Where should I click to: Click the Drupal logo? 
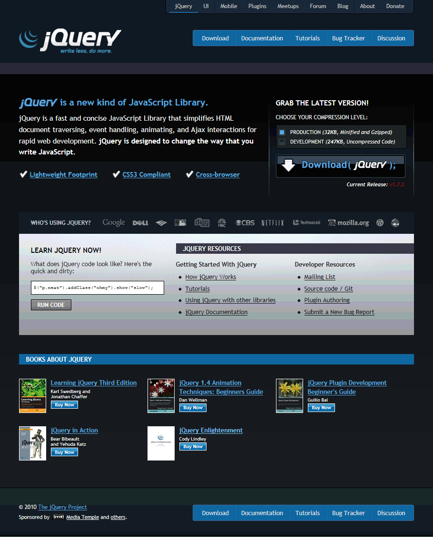coord(395,222)
